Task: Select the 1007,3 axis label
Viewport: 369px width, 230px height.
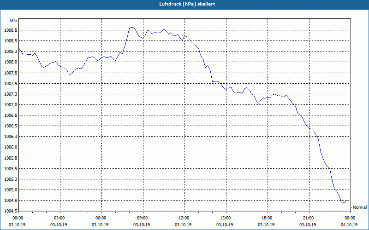Action: [x=11, y=94]
